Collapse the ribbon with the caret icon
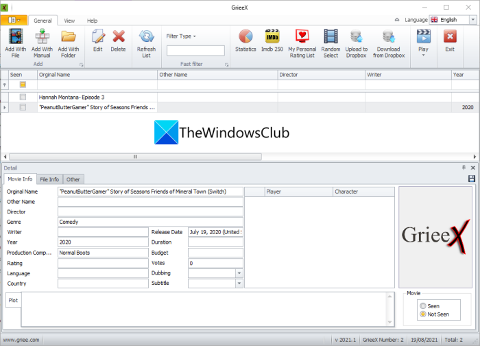The image size is (480, 346). [x=397, y=20]
